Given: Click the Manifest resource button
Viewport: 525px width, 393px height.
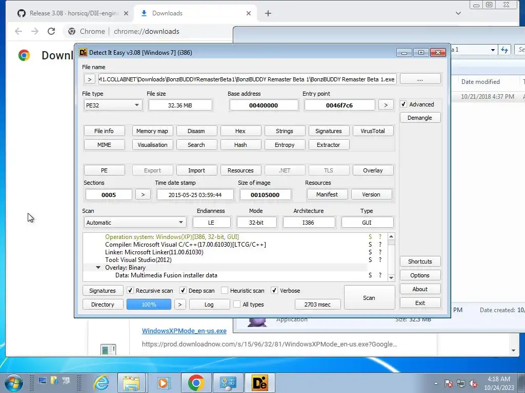Looking at the screenshot, I should pos(327,194).
